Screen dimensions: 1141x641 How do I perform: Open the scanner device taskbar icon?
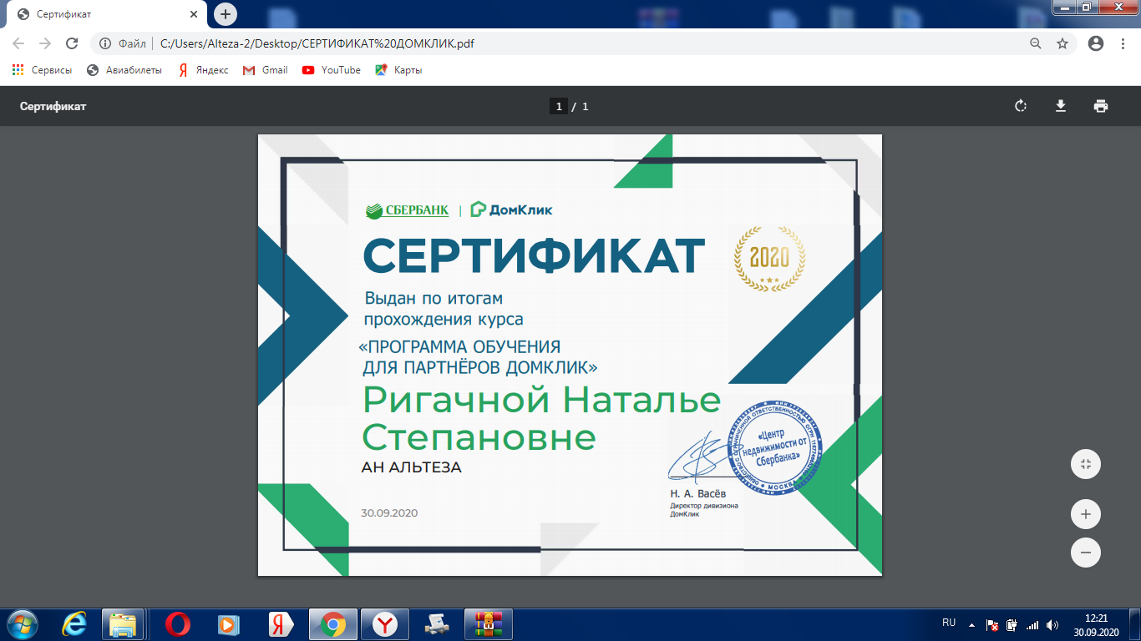coord(437,624)
